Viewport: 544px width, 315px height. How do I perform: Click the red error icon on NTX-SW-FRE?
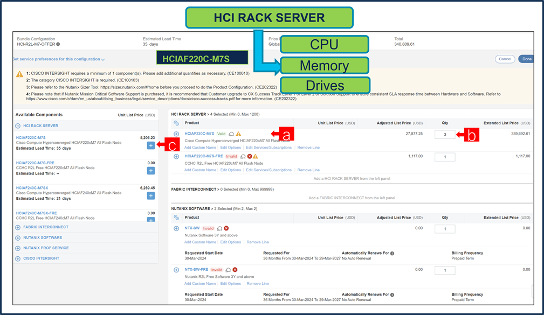[235, 269]
